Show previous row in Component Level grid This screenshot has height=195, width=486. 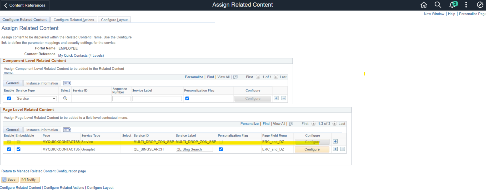coord(258,77)
